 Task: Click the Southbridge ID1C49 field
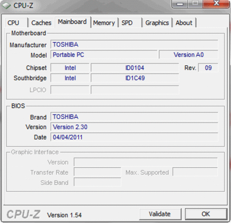[135, 78]
